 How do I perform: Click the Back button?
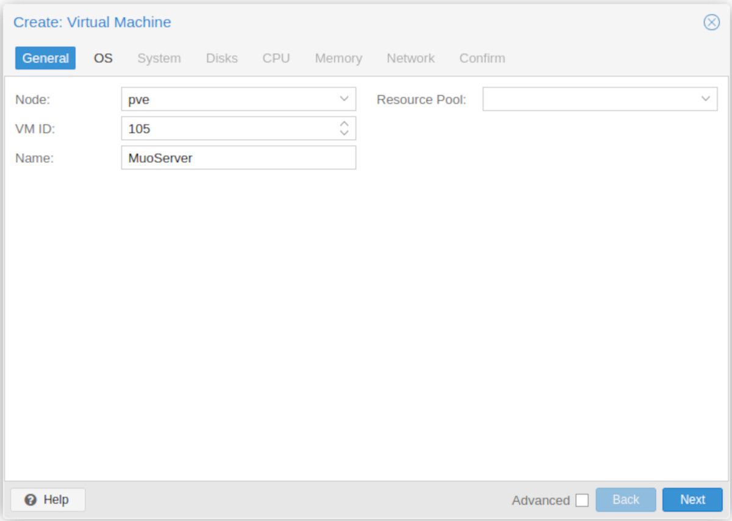pos(626,500)
